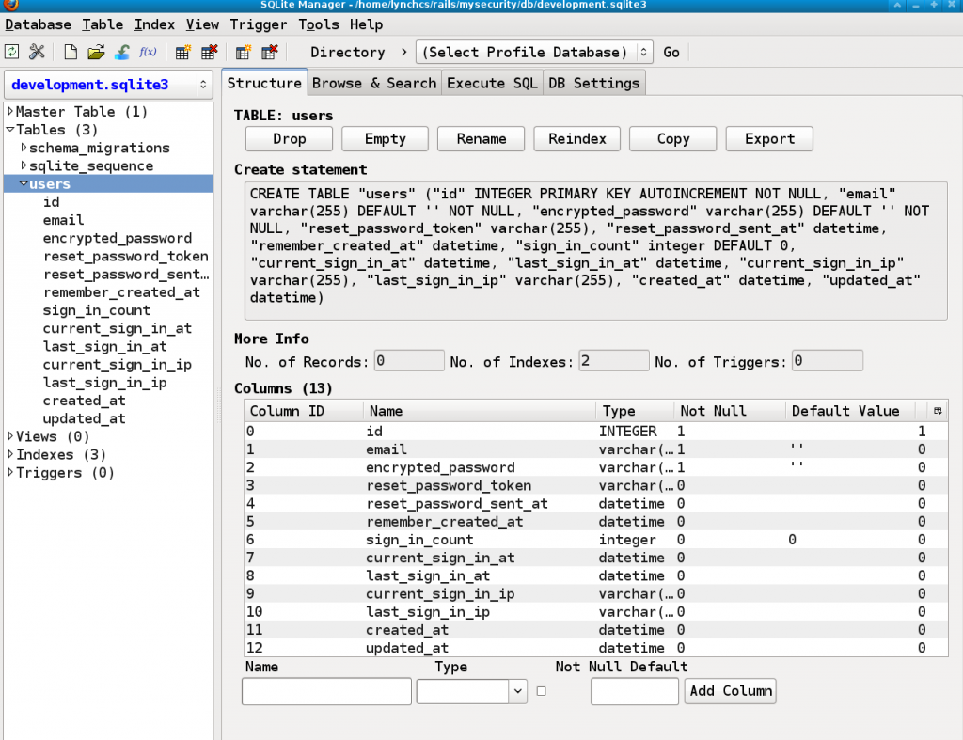Open the Select Profile Database dropdown

coord(535,53)
